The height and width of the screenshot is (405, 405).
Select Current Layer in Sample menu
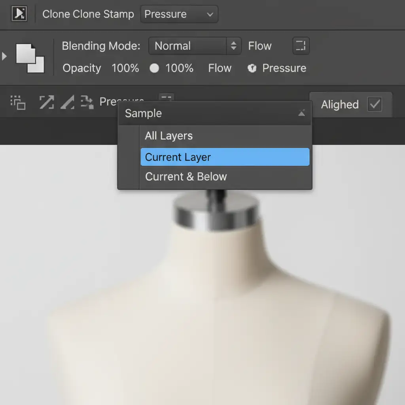tap(178, 157)
